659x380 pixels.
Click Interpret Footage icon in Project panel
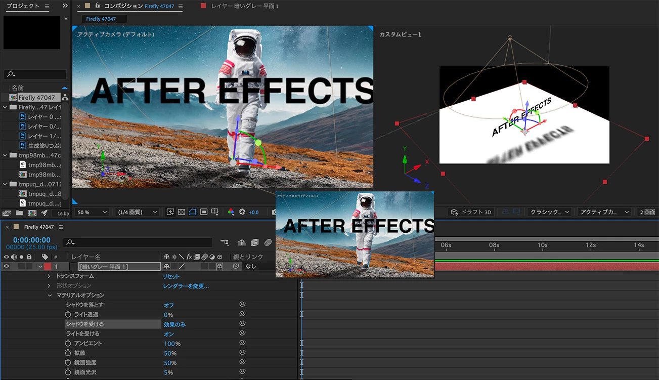coord(7,213)
